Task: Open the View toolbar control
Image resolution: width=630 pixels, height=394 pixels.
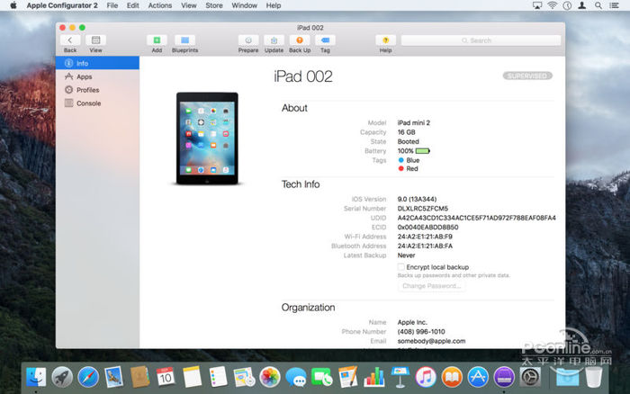Action: 95,40
